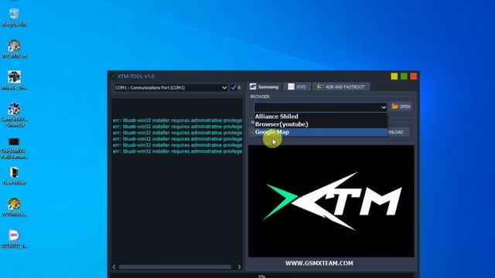Click the VIVO tab logo icon
495x278 pixels.
tap(291, 86)
